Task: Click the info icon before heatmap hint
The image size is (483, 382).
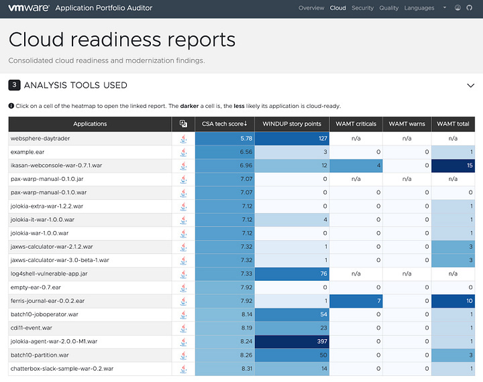Action: tap(11, 106)
